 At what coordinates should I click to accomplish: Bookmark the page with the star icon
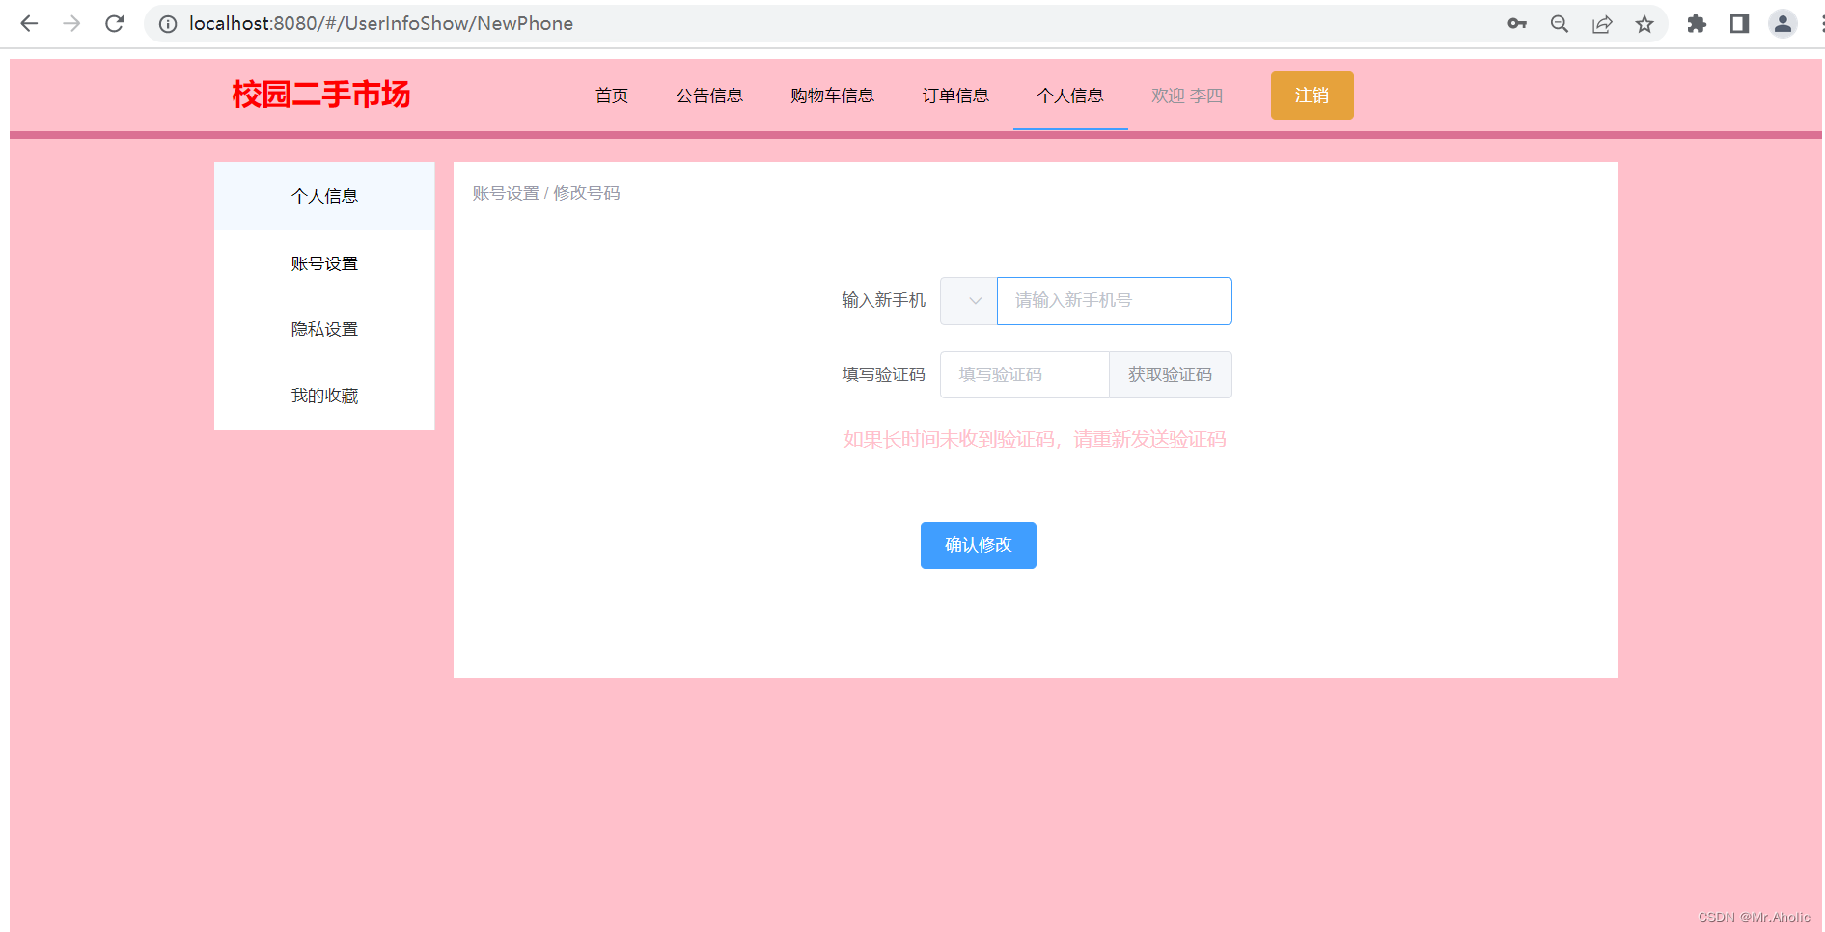point(1645,23)
